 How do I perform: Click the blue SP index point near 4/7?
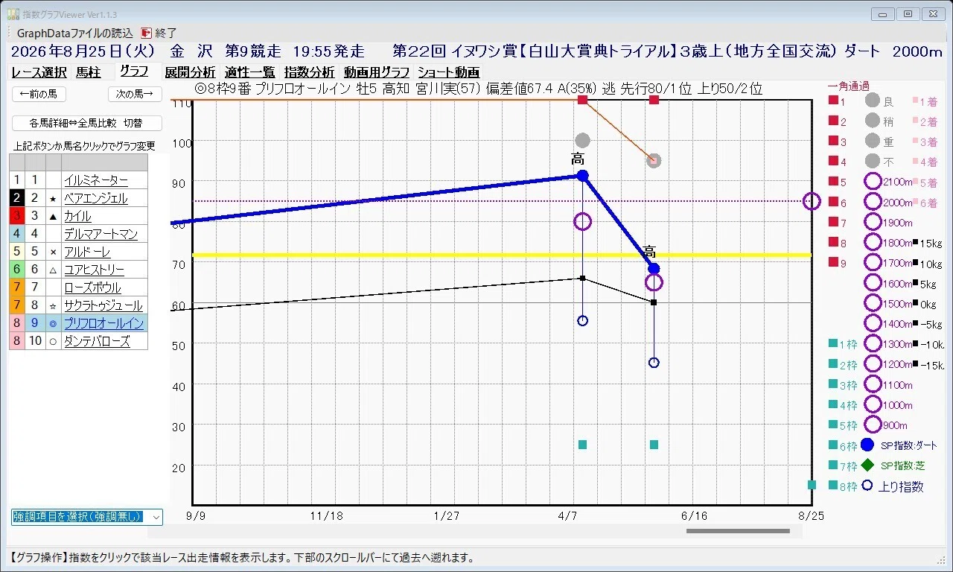point(583,176)
